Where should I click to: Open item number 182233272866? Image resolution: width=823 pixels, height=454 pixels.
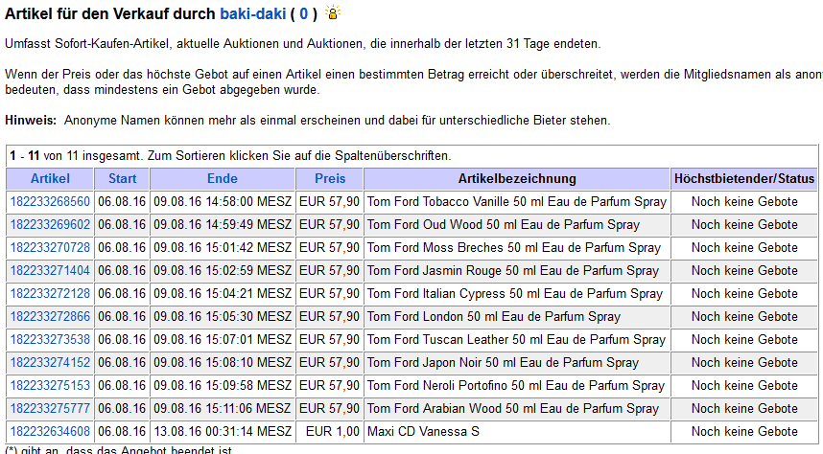coord(51,317)
